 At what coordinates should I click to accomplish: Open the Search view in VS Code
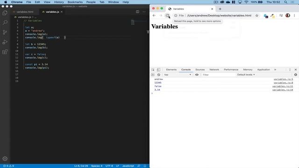pos(5,23)
